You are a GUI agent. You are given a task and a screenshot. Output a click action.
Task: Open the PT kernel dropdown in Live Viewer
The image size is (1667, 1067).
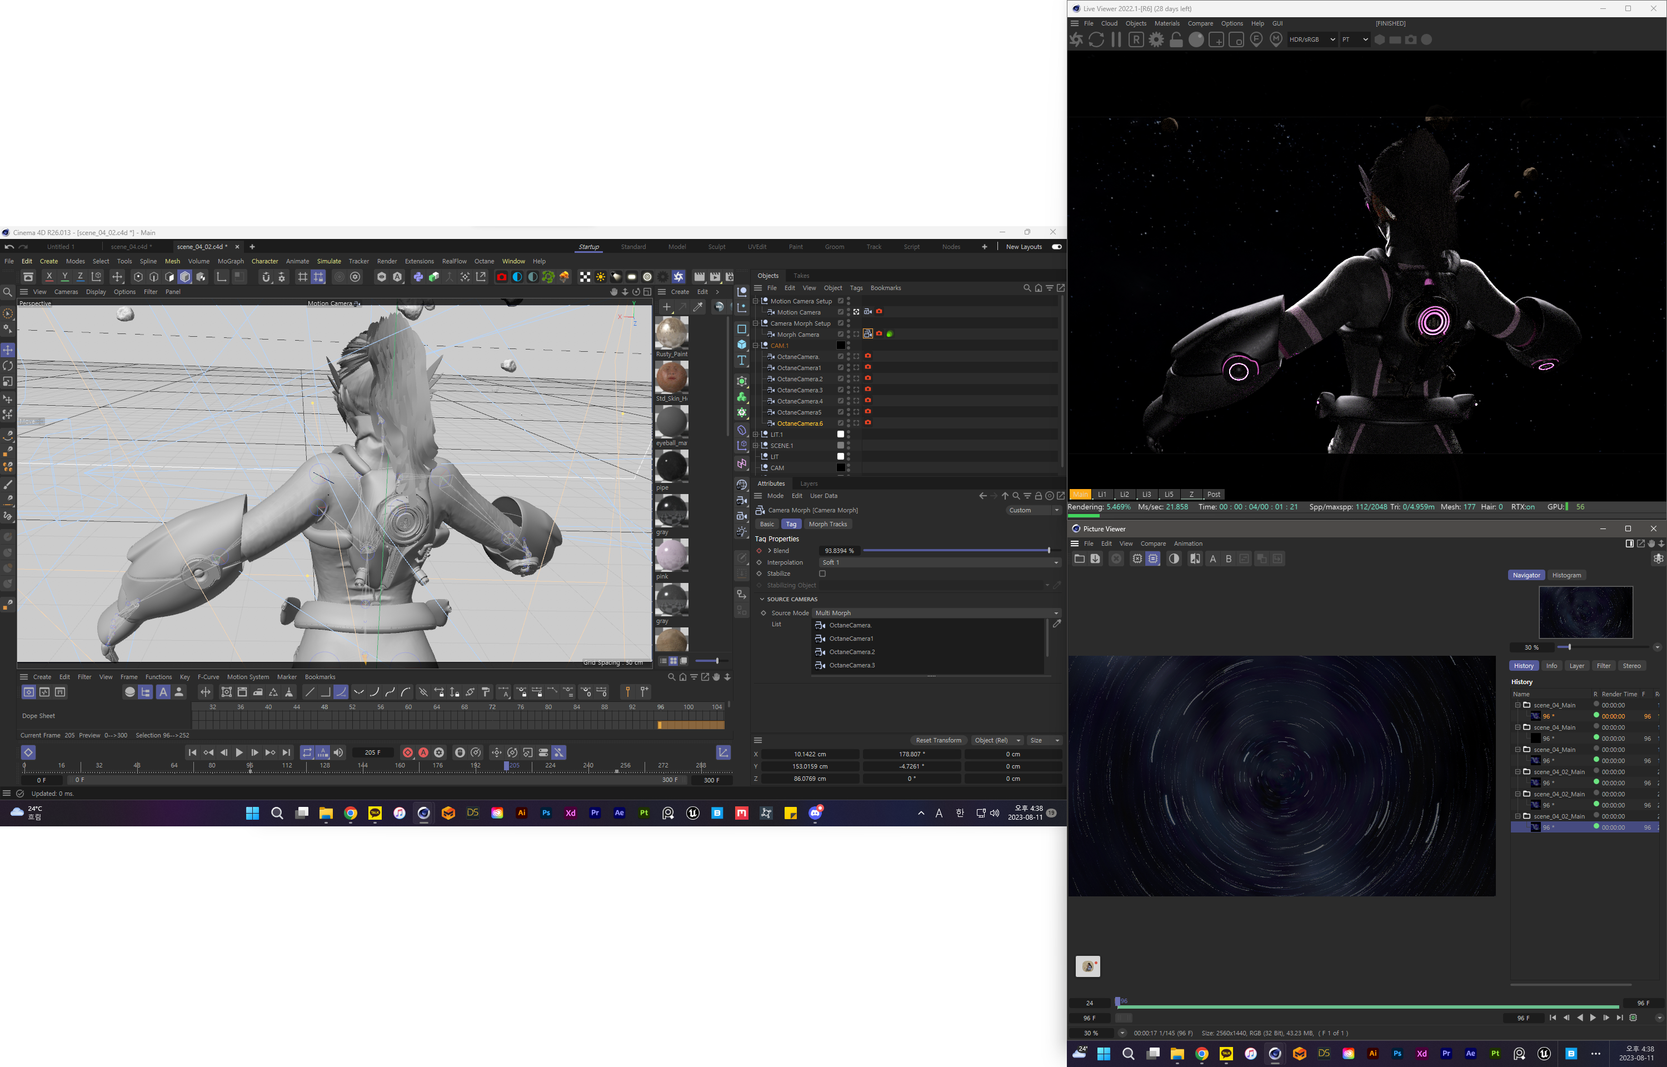point(1355,39)
